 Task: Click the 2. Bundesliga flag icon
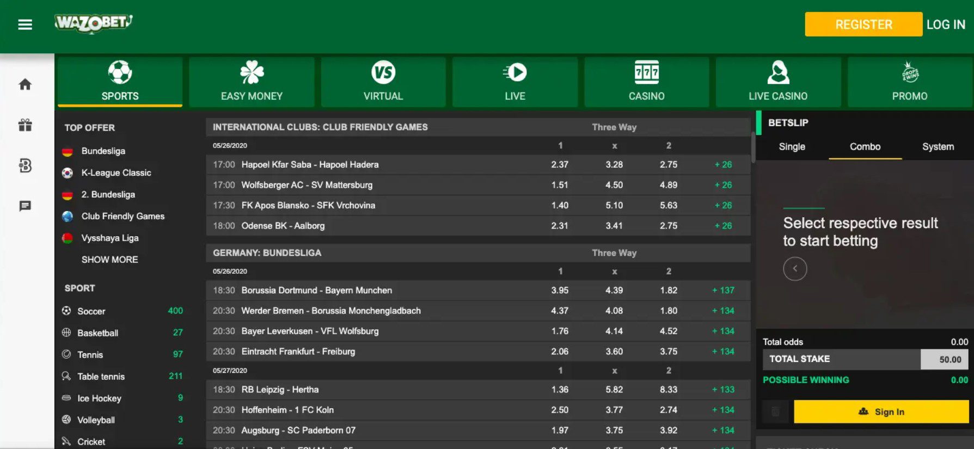68,195
